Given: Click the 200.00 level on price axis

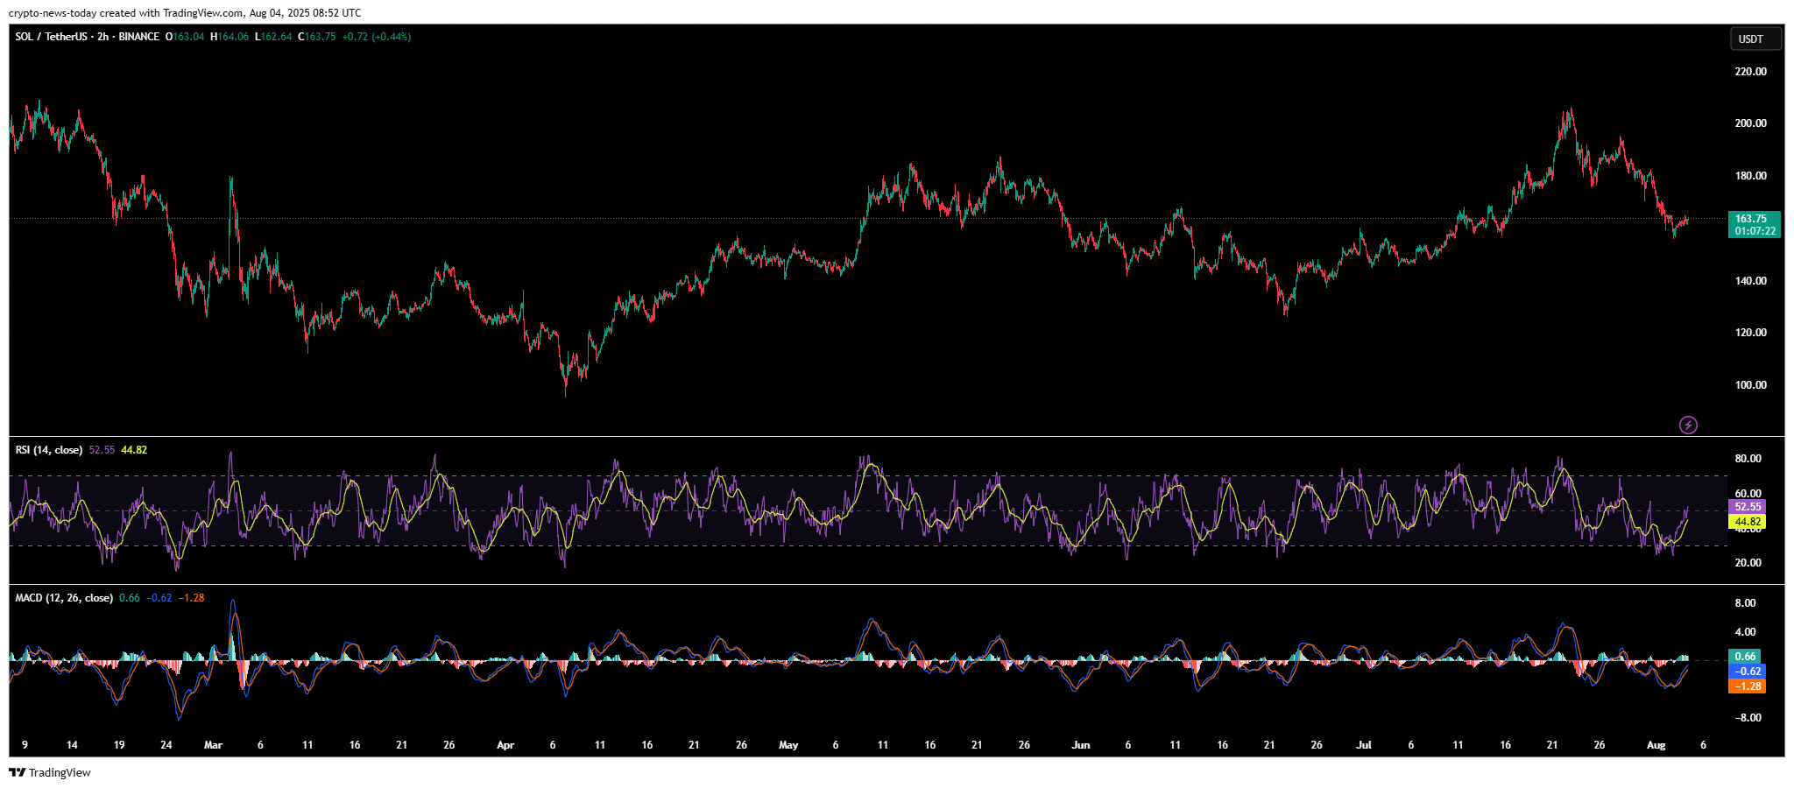Looking at the screenshot, I should [1750, 123].
